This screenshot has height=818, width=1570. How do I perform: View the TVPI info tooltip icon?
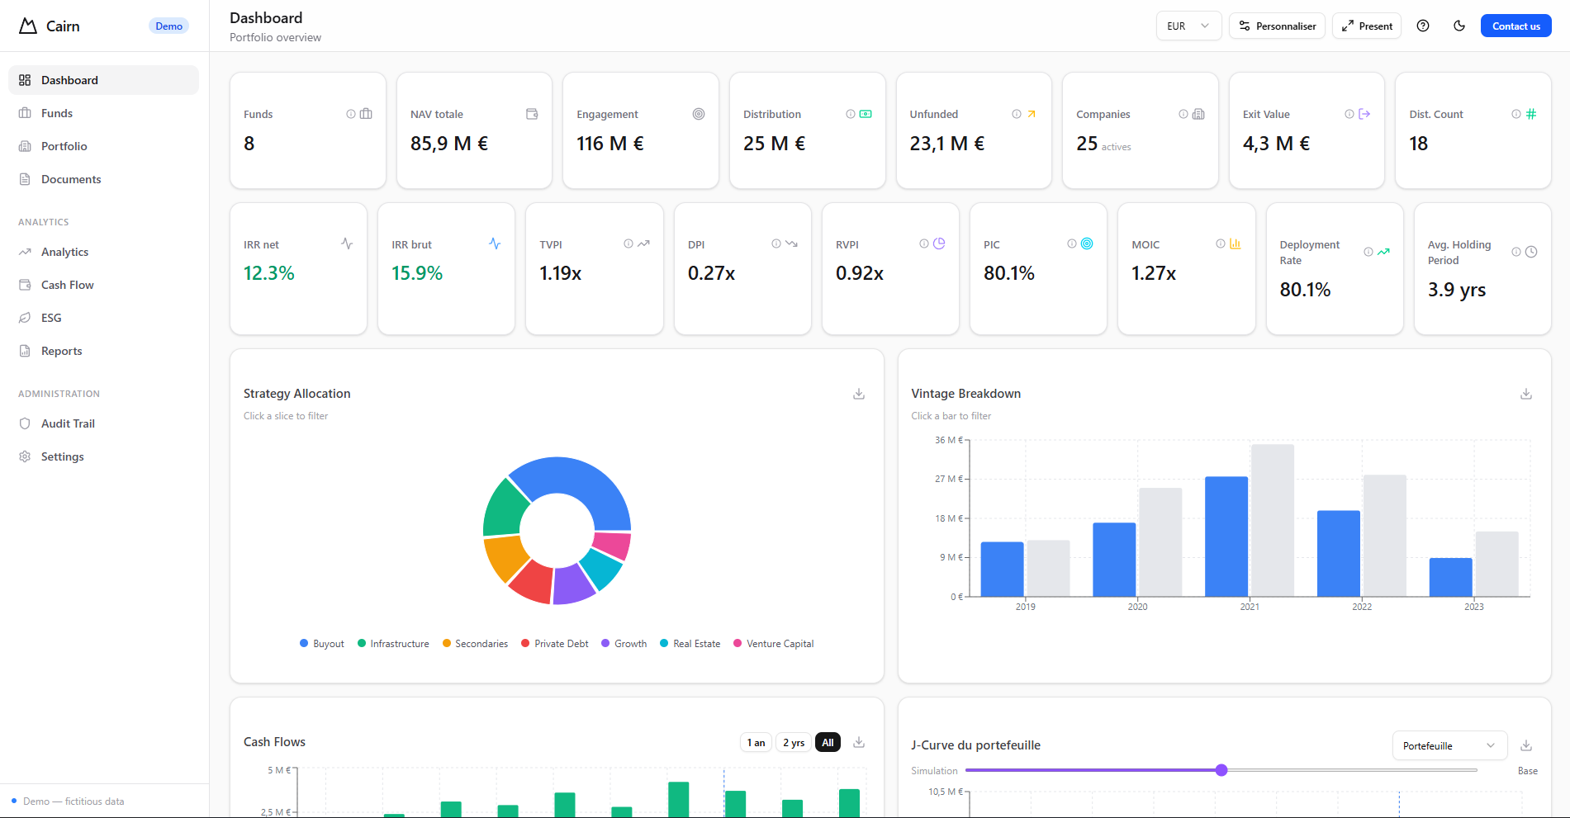pos(627,244)
